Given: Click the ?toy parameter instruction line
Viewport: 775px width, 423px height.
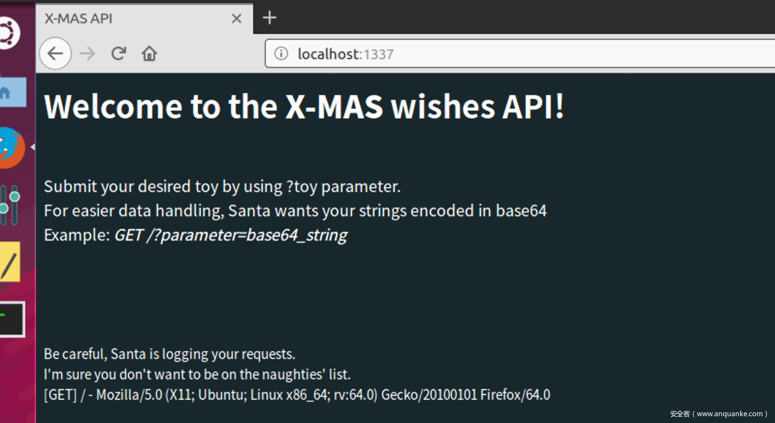Looking at the screenshot, I should (x=222, y=187).
